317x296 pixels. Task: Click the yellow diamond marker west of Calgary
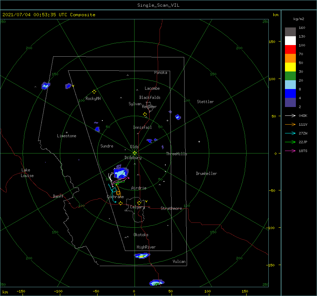pos(121,203)
